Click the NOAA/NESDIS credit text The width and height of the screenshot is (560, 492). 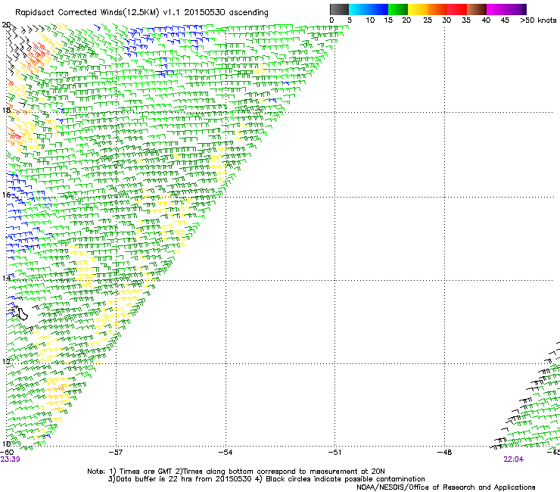pyautogui.click(x=446, y=487)
